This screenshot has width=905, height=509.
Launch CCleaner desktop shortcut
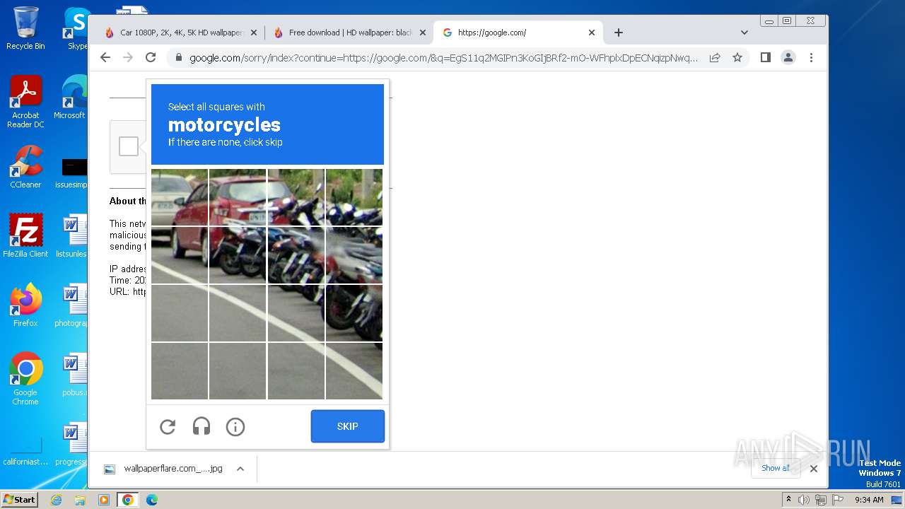click(x=25, y=167)
